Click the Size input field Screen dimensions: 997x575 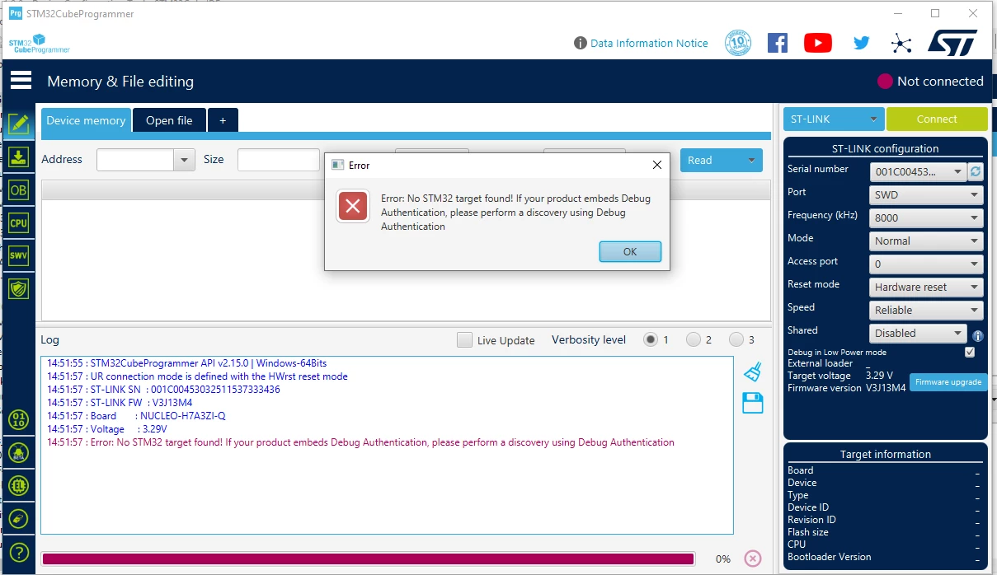coord(278,160)
